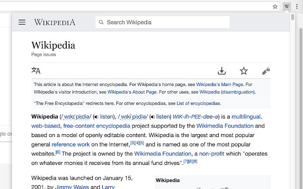Image resolution: width=303 pixels, height=189 pixels.
Task: Click citation reference [9]
Action: [x=195, y=162]
